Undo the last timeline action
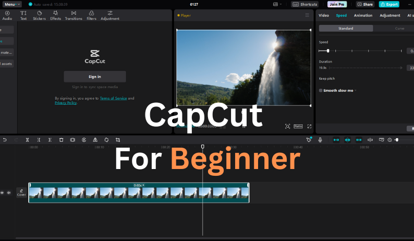The image size is (414, 241). coord(5,140)
